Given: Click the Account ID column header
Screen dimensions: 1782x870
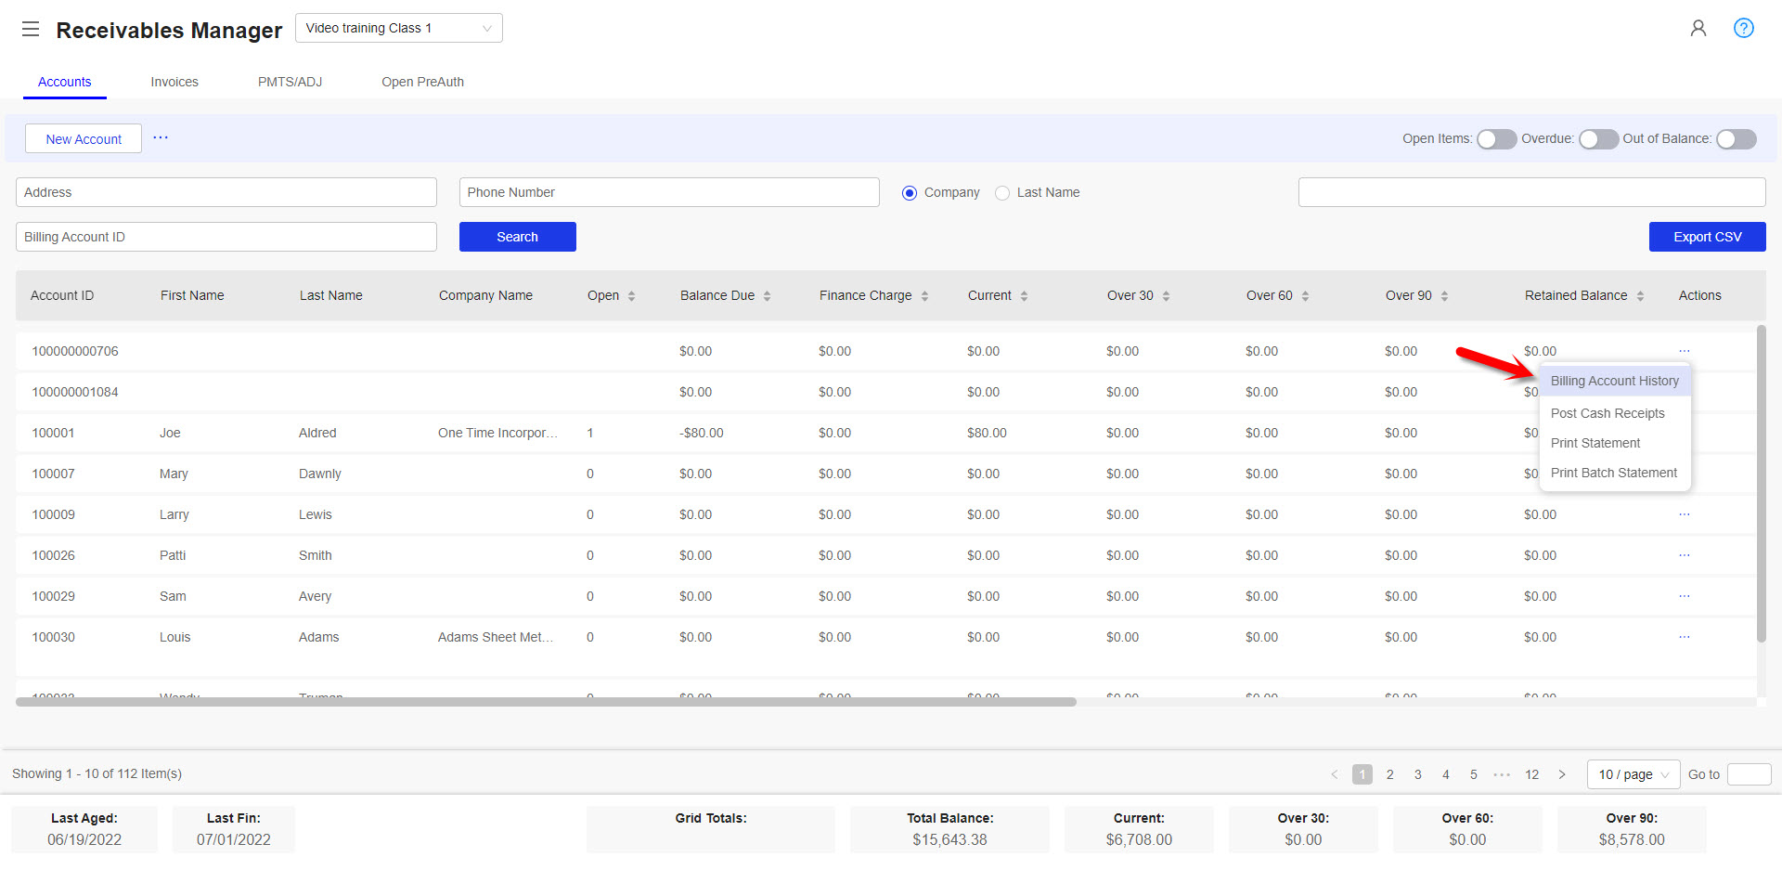Looking at the screenshot, I should coord(62,295).
